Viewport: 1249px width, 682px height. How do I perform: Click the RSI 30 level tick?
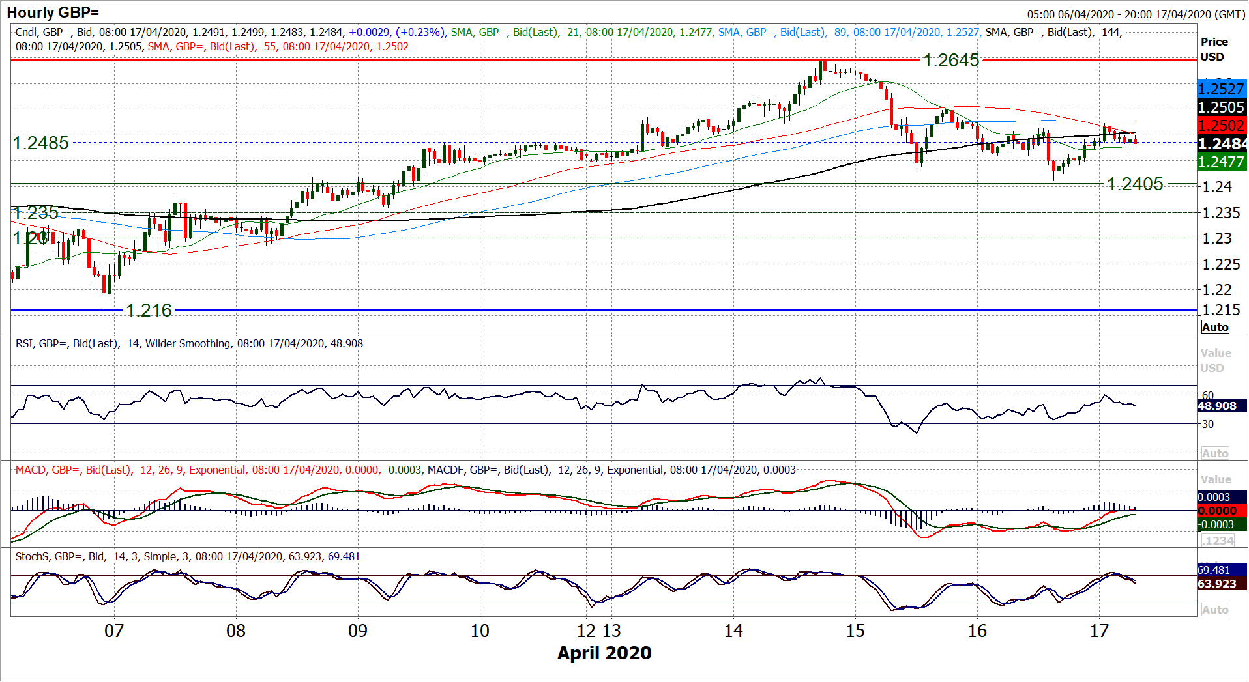[x=1208, y=424]
